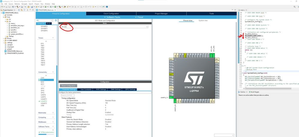Expand the Drivers folder in Project Explorer

tap(4, 38)
